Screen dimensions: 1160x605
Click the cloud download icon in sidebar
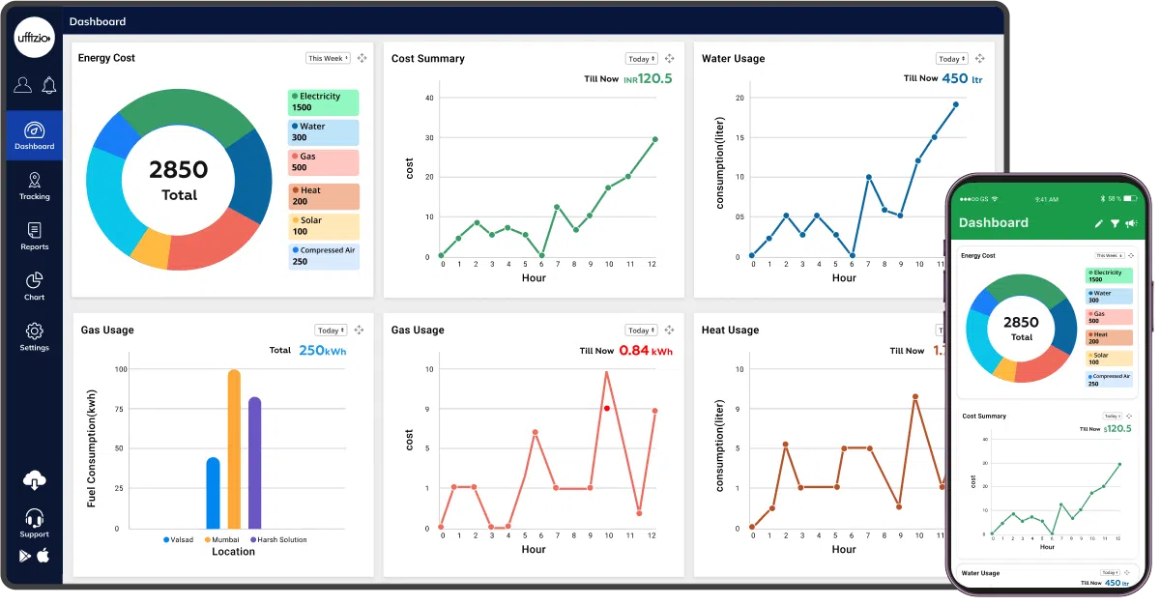[35, 479]
